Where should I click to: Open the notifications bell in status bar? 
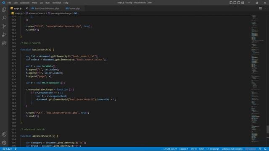[x=265, y=149]
